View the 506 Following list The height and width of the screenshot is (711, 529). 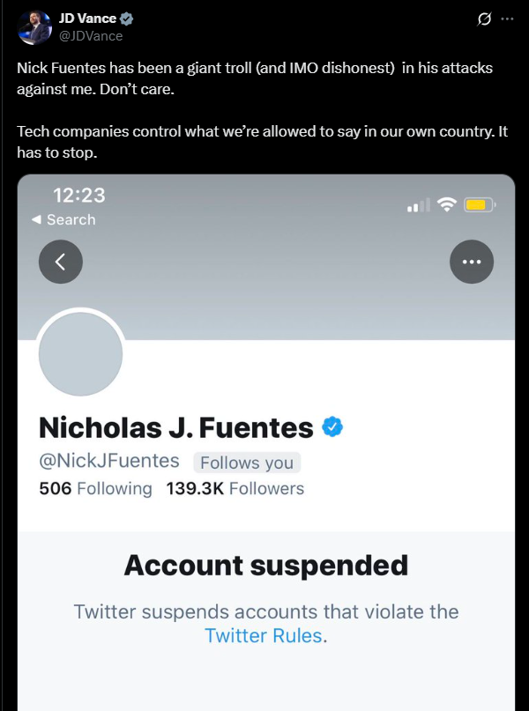coord(95,488)
